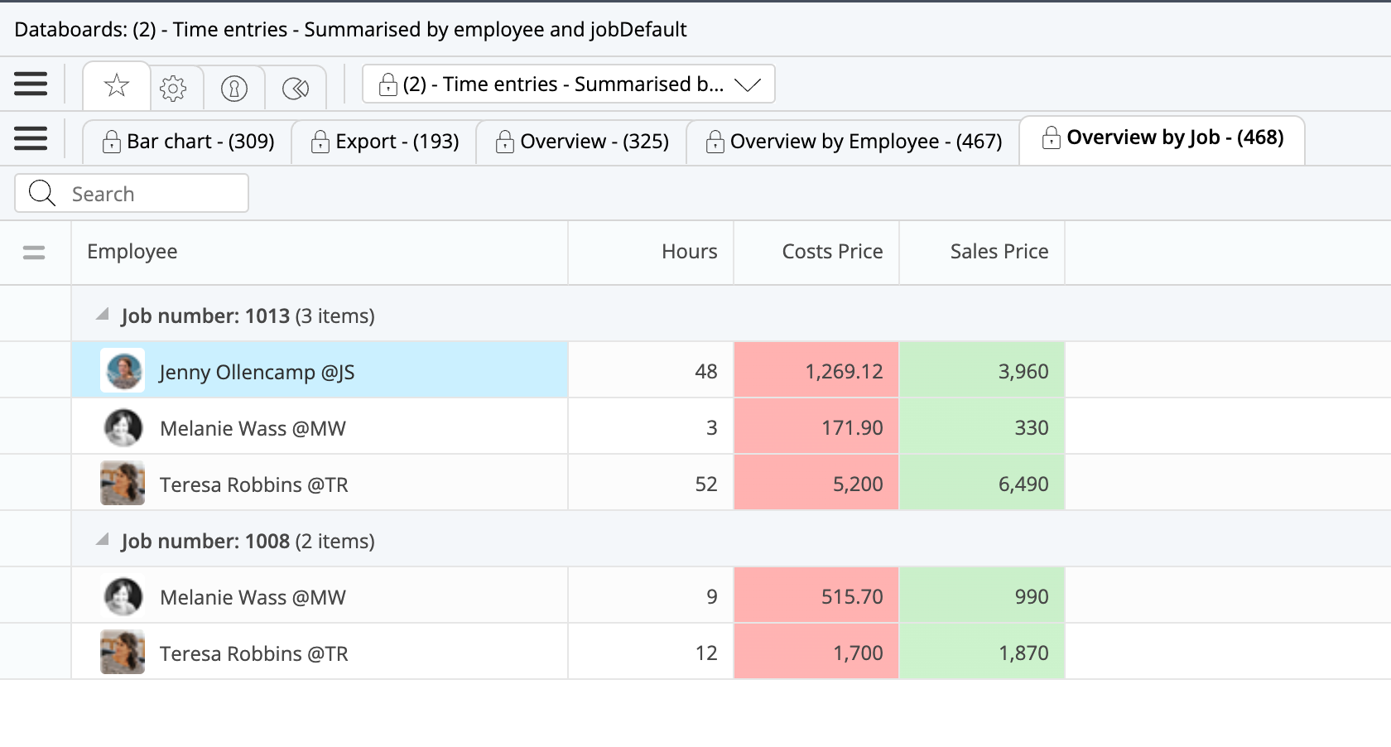Viewport: 1391px width, 747px height.
Task: Click sales price cell 330
Action: pos(982,427)
